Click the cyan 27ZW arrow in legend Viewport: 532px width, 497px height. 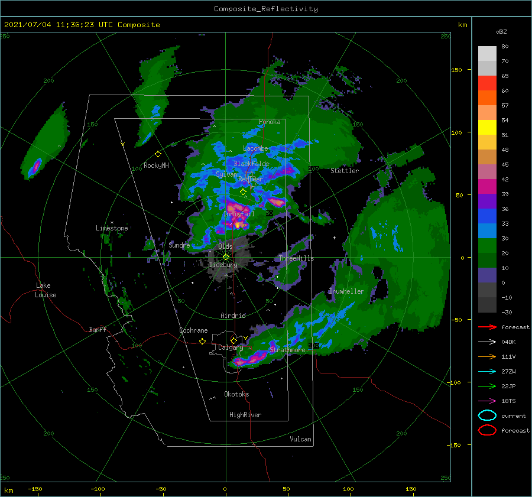click(x=487, y=372)
